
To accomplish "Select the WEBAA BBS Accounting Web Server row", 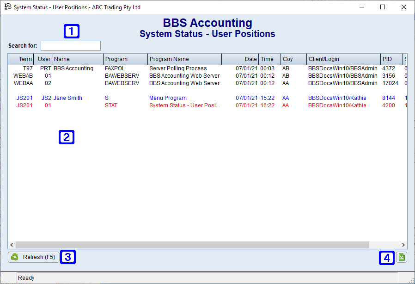I will point(139,83).
